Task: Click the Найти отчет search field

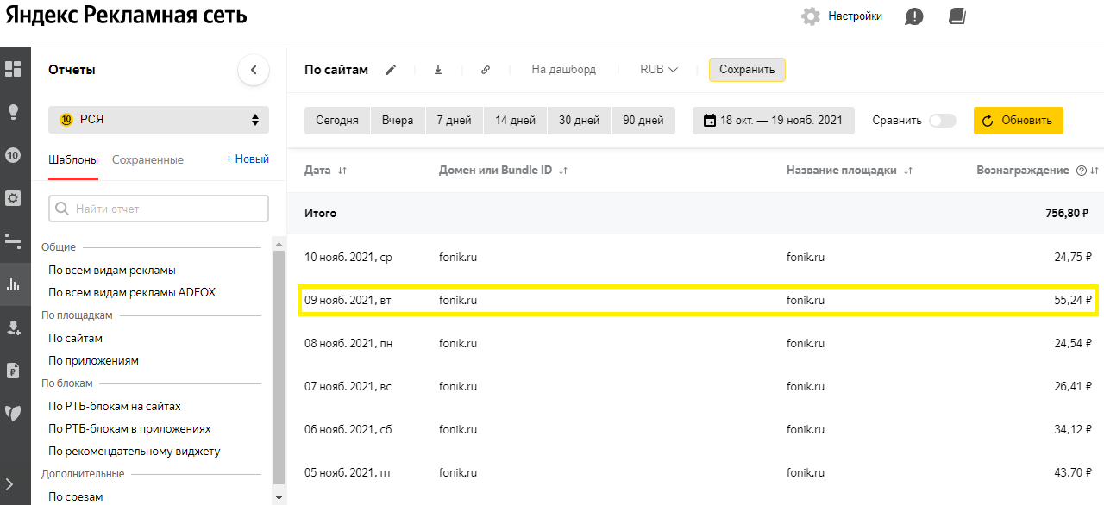Action: coord(159,209)
